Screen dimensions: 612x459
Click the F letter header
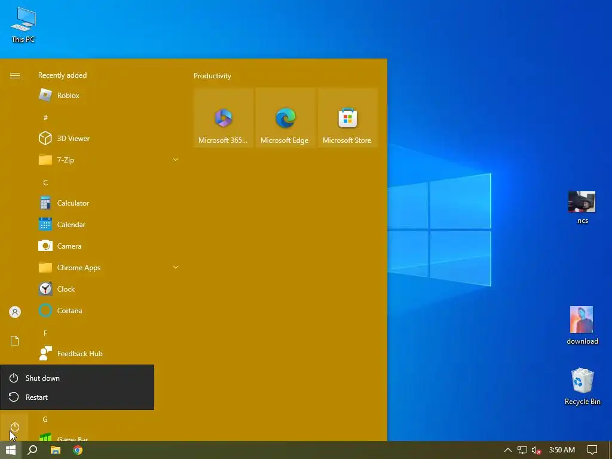pos(45,333)
